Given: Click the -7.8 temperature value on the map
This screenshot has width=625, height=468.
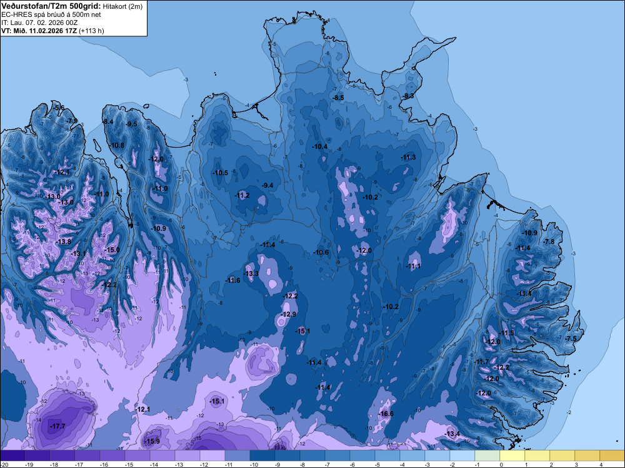Looking at the screenshot, I should pos(549,242).
